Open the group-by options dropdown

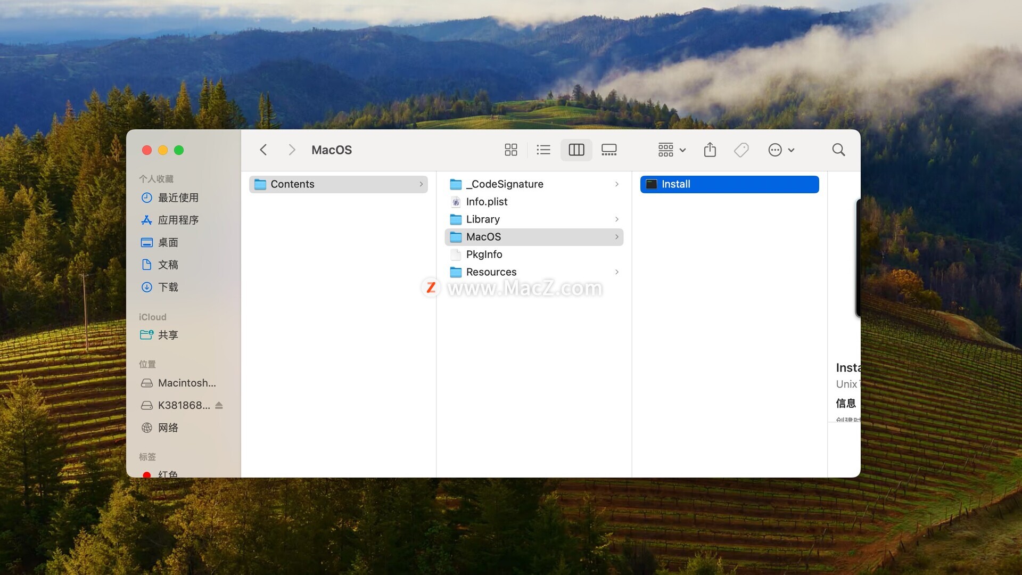[x=672, y=150]
